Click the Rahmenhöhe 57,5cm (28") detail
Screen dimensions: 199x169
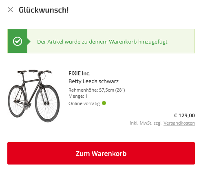pos(97,90)
